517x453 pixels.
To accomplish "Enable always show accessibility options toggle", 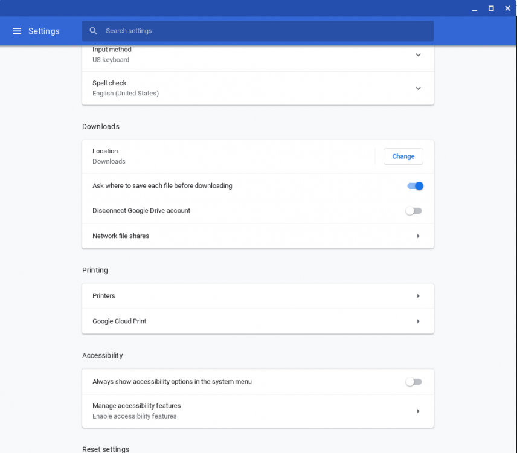I will click(414, 382).
